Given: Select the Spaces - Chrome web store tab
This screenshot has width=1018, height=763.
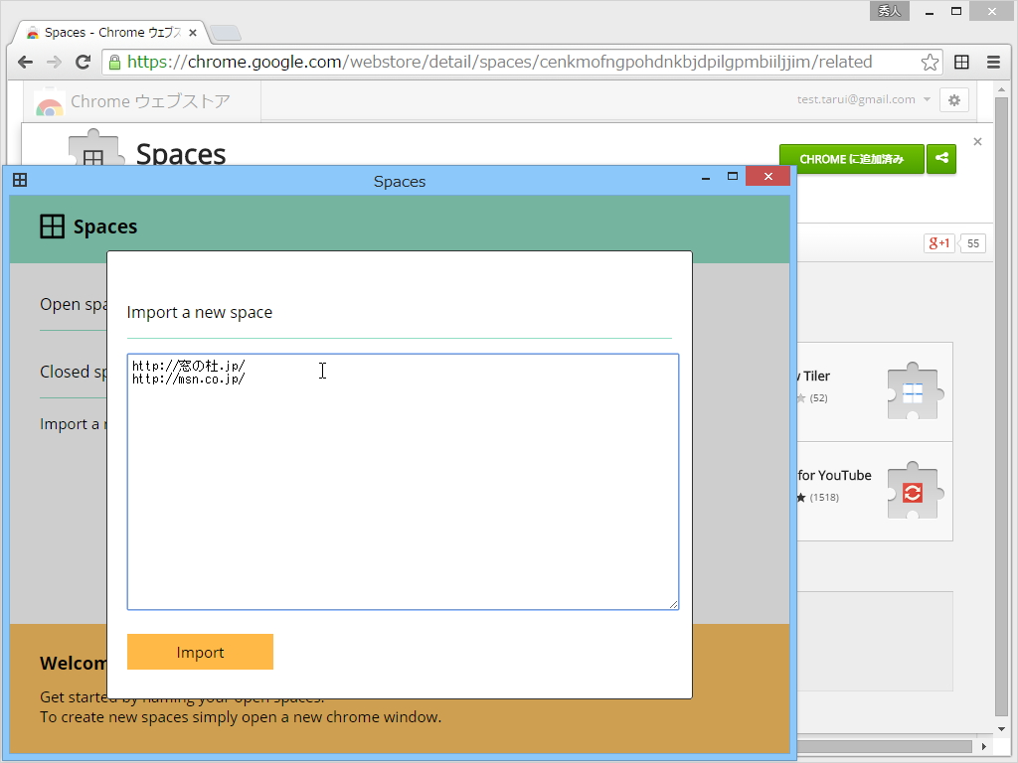Looking at the screenshot, I should [111, 33].
